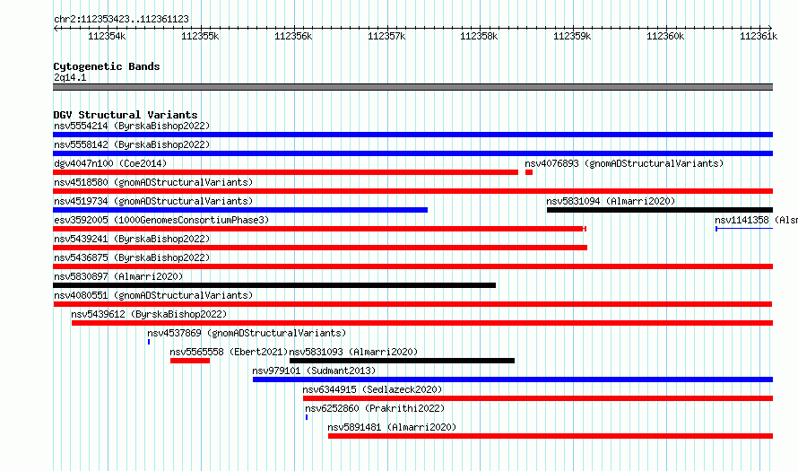
Task: Open the nsv5565558 (Ebert2021) label
Action: pos(229,352)
